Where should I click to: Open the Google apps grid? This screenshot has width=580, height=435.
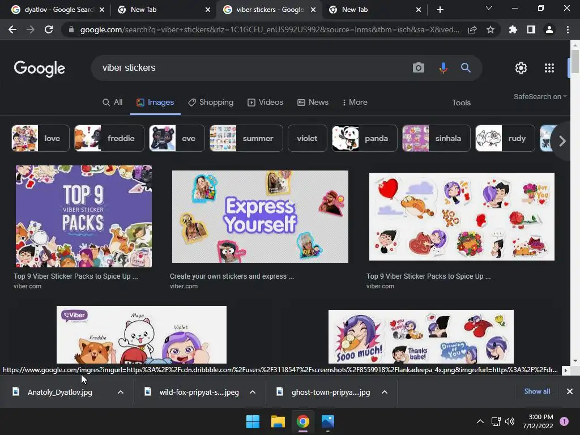click(549, 68)
